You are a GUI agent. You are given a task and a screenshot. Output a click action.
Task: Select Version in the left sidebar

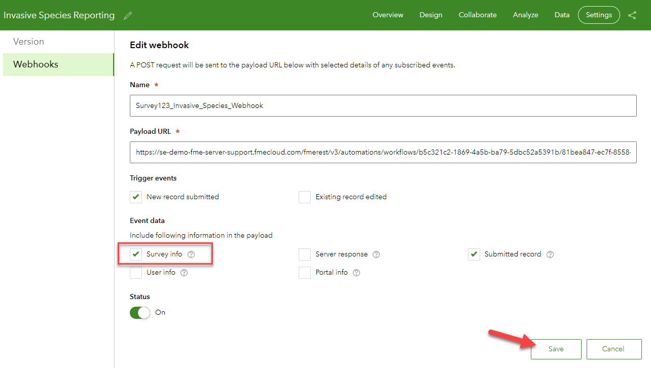[29, 42]
